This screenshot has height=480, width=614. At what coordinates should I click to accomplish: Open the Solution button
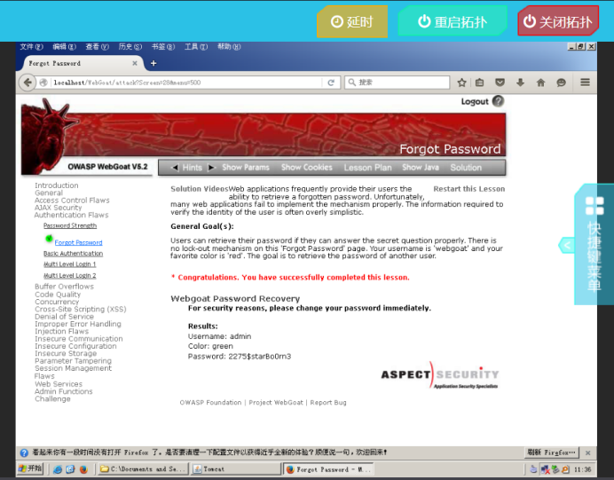pyautogui.click(x=466, y=168)
